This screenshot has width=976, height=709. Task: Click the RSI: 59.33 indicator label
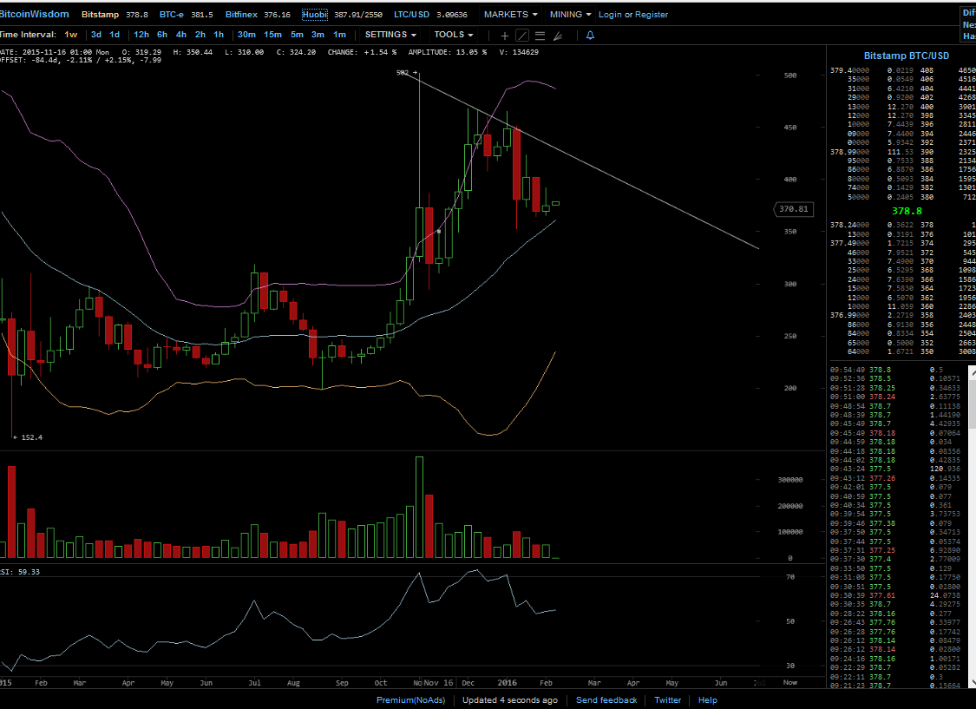pos(20,571)
